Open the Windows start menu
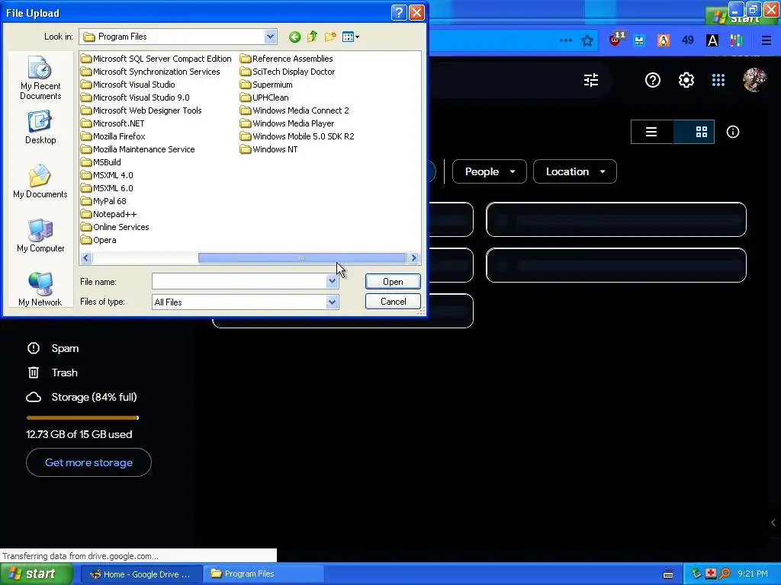Viewport: 781px width, 585px height. click(37, 574)
